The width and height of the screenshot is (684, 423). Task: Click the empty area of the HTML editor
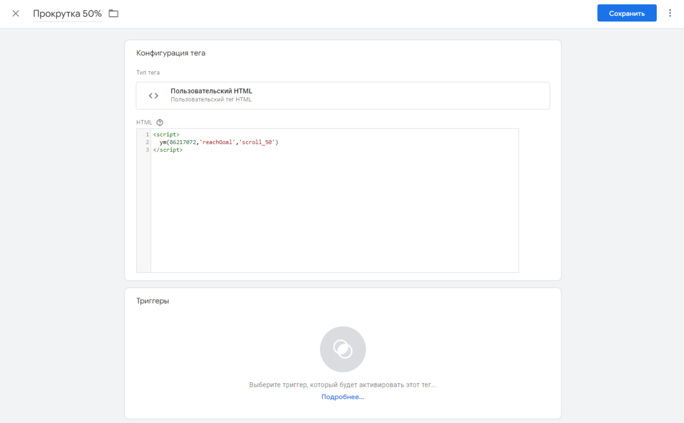pos(334,215)
